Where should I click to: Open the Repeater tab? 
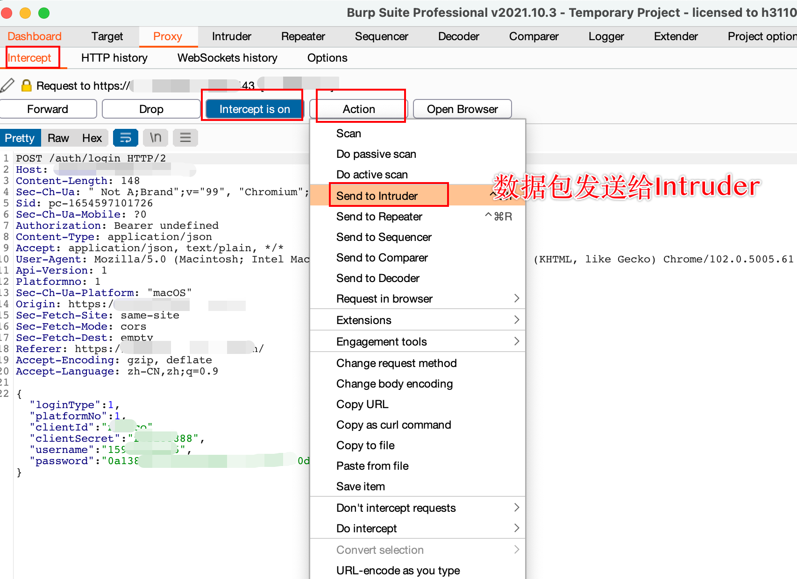click(303, 36)
